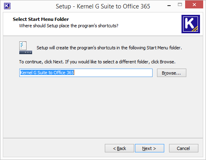Click the Start Menu checklist icon
This screenshot has height=160, width=206.
[26, 48]
